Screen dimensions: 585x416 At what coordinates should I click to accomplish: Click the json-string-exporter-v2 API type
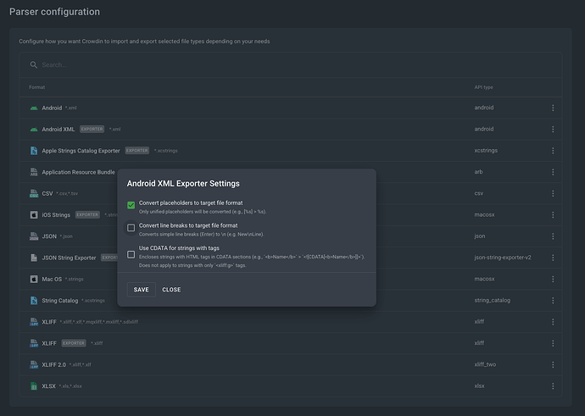[503, 258]
